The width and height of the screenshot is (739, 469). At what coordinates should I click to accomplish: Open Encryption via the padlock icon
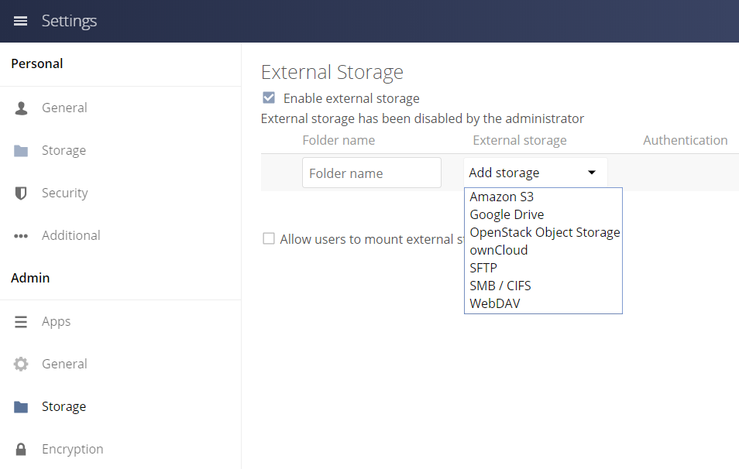tap(21, 449)
